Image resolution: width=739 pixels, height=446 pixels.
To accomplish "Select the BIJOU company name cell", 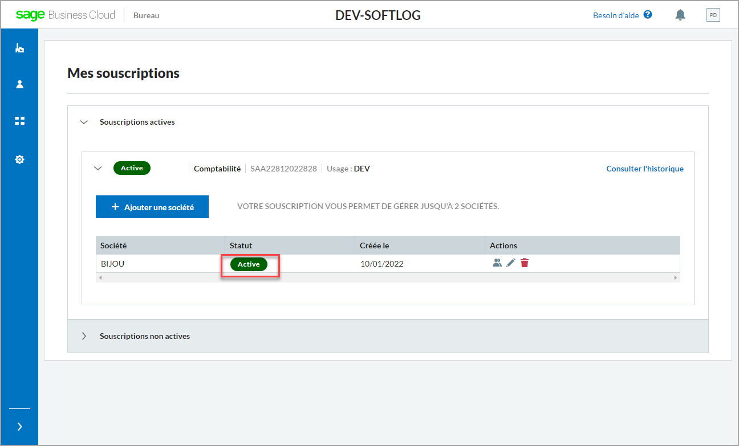I will [x=160, y=264].
